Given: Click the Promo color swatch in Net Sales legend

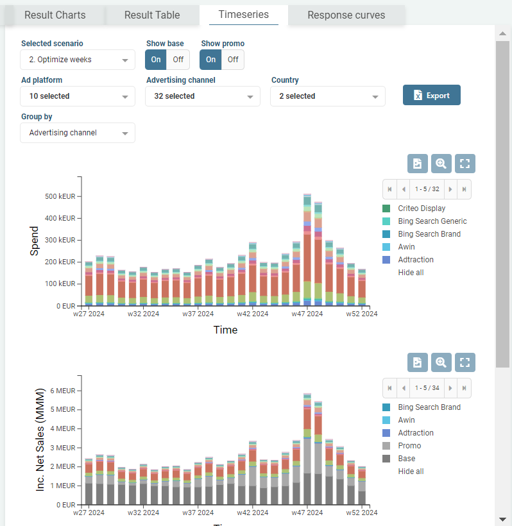Looking at the screenshot, I should click(x=386, y=446).
